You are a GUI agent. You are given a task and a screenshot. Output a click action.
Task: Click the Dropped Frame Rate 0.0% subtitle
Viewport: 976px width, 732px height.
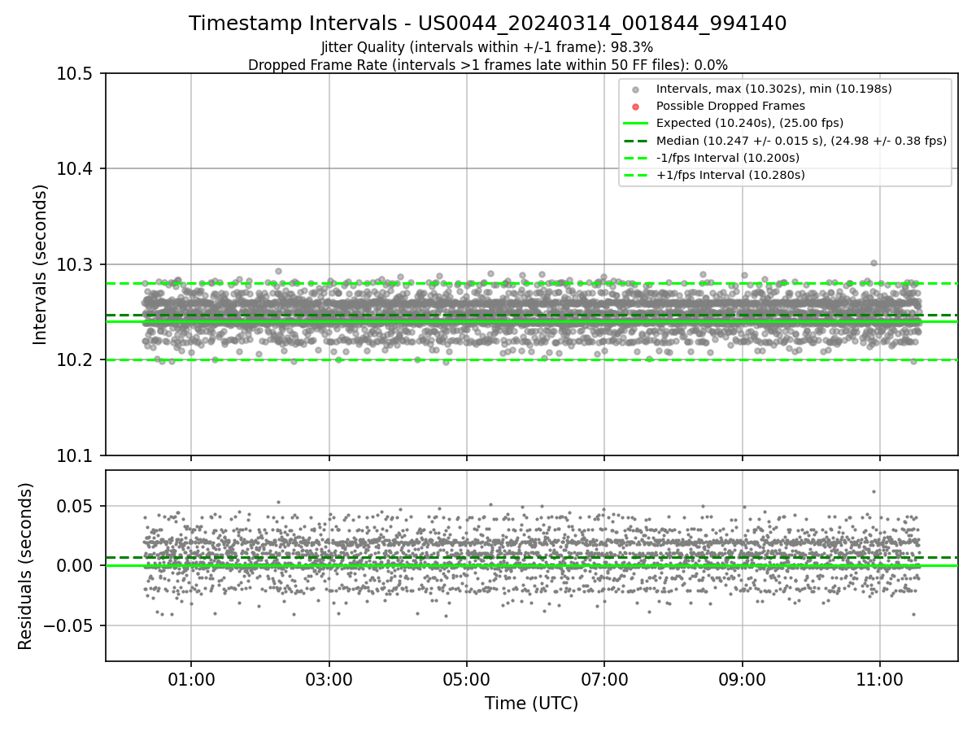487,65
